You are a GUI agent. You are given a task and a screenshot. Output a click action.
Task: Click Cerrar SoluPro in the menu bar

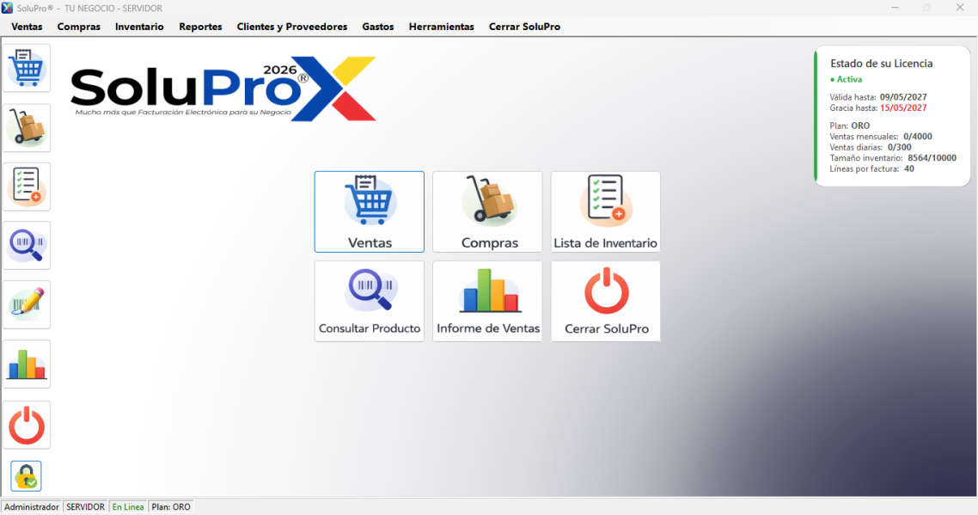tap(524, 27)
